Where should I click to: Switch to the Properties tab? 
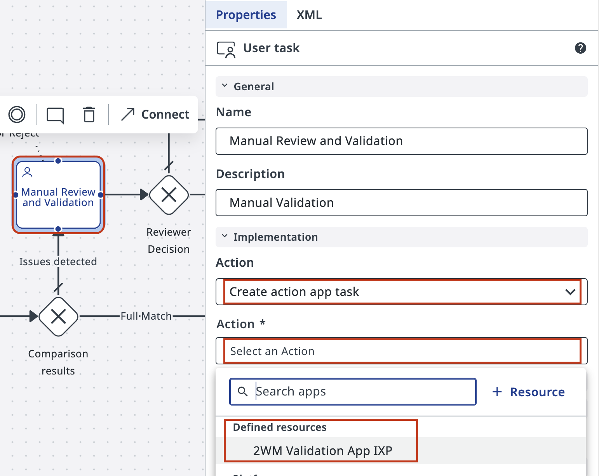pos(246,15)
